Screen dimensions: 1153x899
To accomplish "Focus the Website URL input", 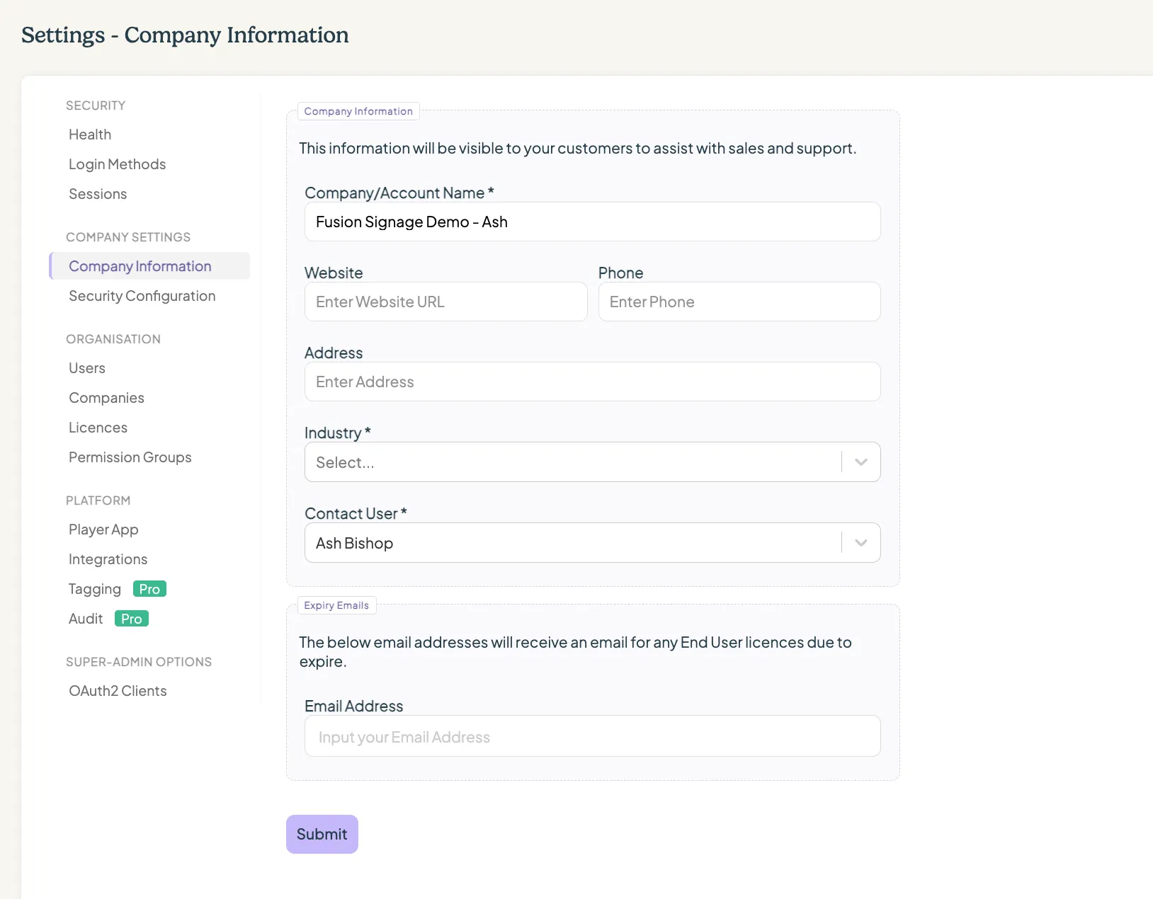I will point(445,302).
